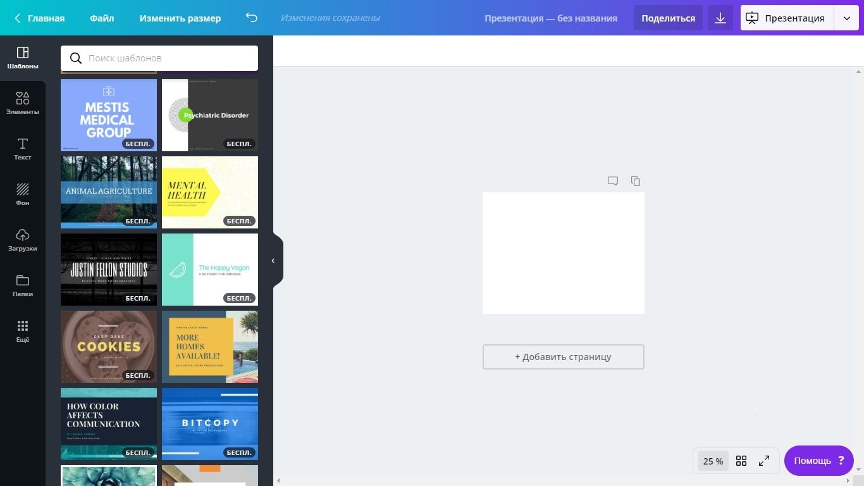864x486 pixels.
Task: Open the Элементы sidebar tab
Action: click(x=23, y=103)
